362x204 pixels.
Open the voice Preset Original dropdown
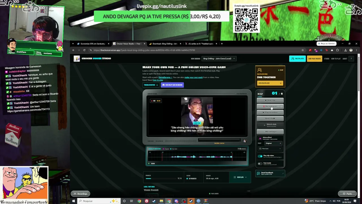[x=273, y=143]
